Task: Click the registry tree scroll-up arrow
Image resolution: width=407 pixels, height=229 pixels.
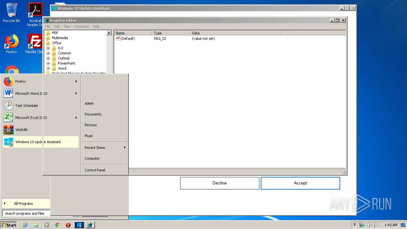Action: point(109,33)
